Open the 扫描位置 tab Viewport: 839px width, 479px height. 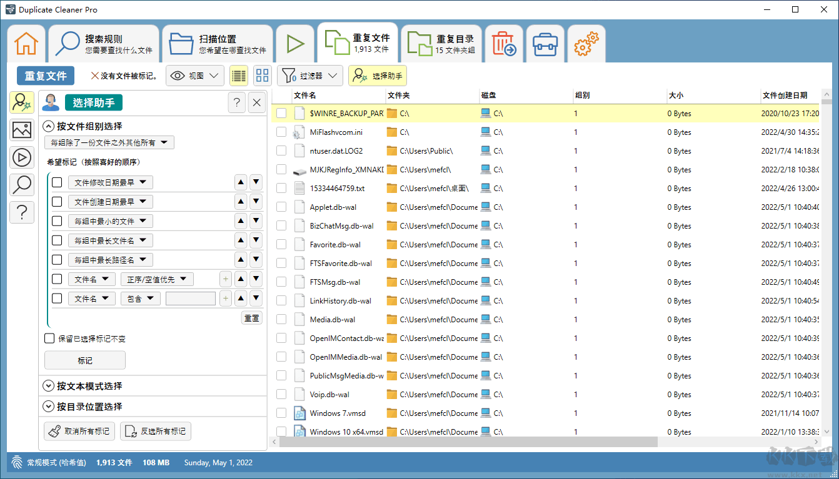pos(218,44)
